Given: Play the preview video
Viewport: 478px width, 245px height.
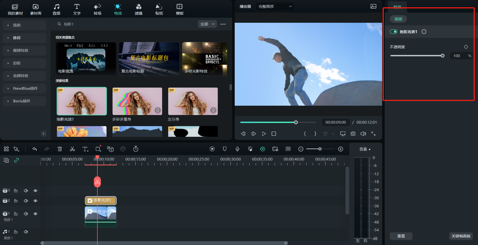Looking at the screenshot, I should (x=264, y=134).
